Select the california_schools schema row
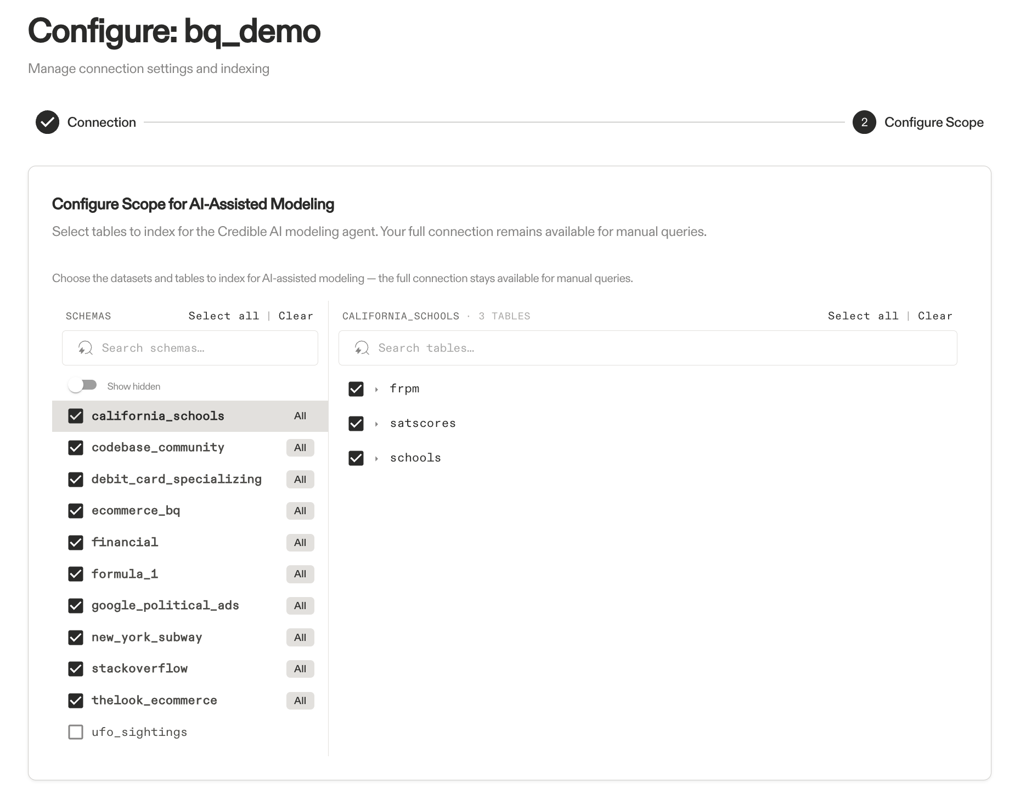Screen dimensions: 1026x799 [x=190, y=416]
